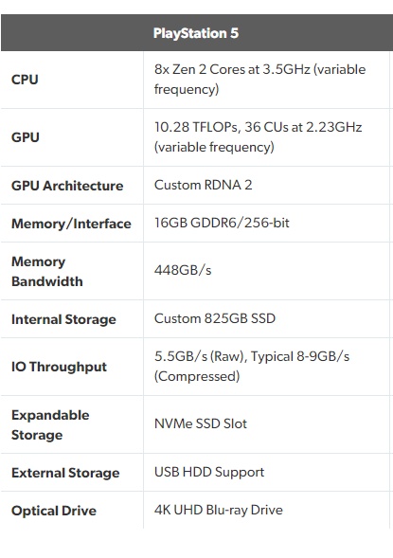Click the 16GB GDDR6/256-bit value
Image resolution: width=393 pixels, height=558 pixels.
222,223
